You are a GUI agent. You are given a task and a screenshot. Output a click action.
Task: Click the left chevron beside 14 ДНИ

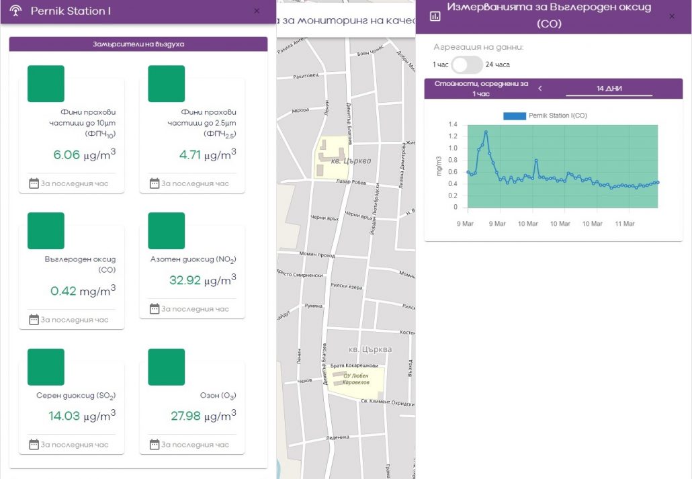tap(540, 89)
